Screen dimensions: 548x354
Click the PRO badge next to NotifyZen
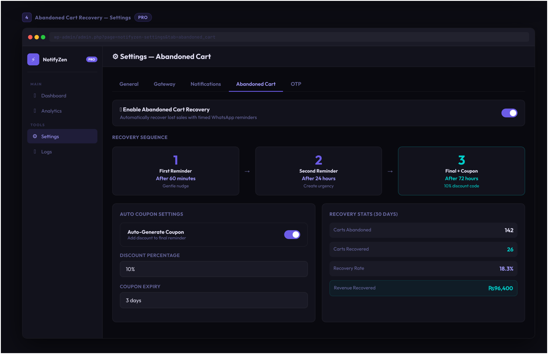[91, 60]
